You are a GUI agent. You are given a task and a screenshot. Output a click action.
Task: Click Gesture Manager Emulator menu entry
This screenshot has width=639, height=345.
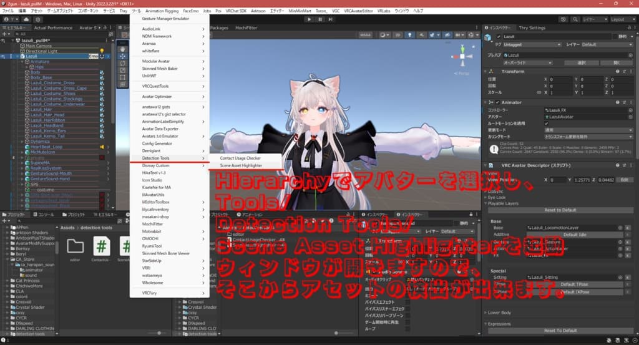[165, 19]
